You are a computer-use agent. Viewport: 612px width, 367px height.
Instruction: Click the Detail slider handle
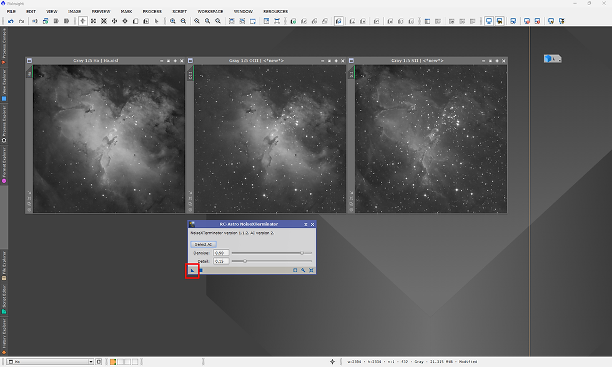coord(245,261)
